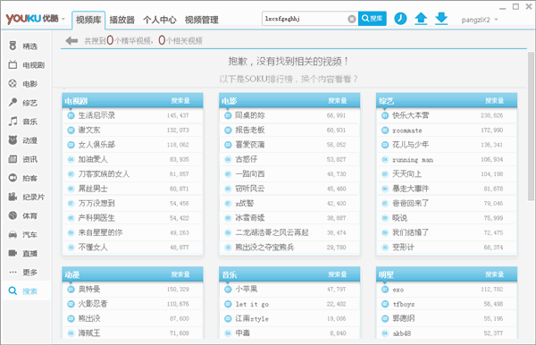Open the exo star entry
The height and width of the screenshot is (345, 536).
click(398, 290)
